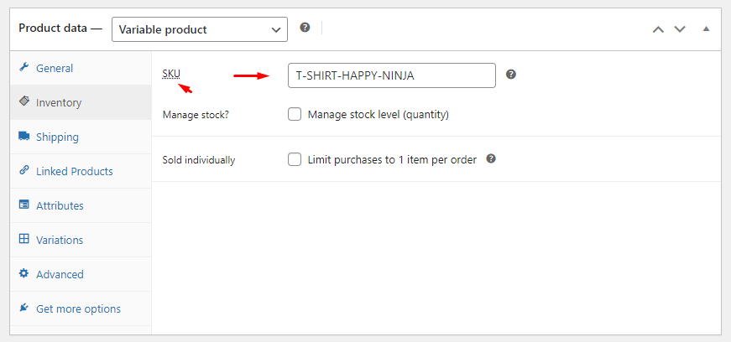Open the Variable product type dropdown
Viewport: 731px width, 342px height.
pyautogui.click(x=200, y=29)
